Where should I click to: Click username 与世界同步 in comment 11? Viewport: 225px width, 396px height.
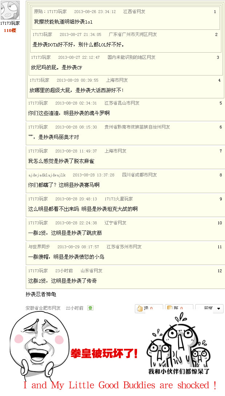coord(39,247)
